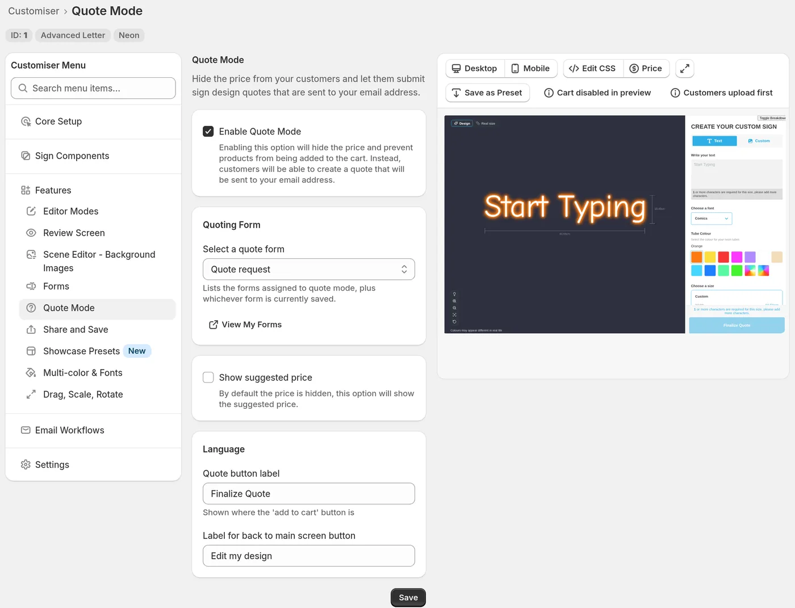Screen dimensions: 795x608
Task: Click the Share and Save upload icon
Action: pos(31,329)
